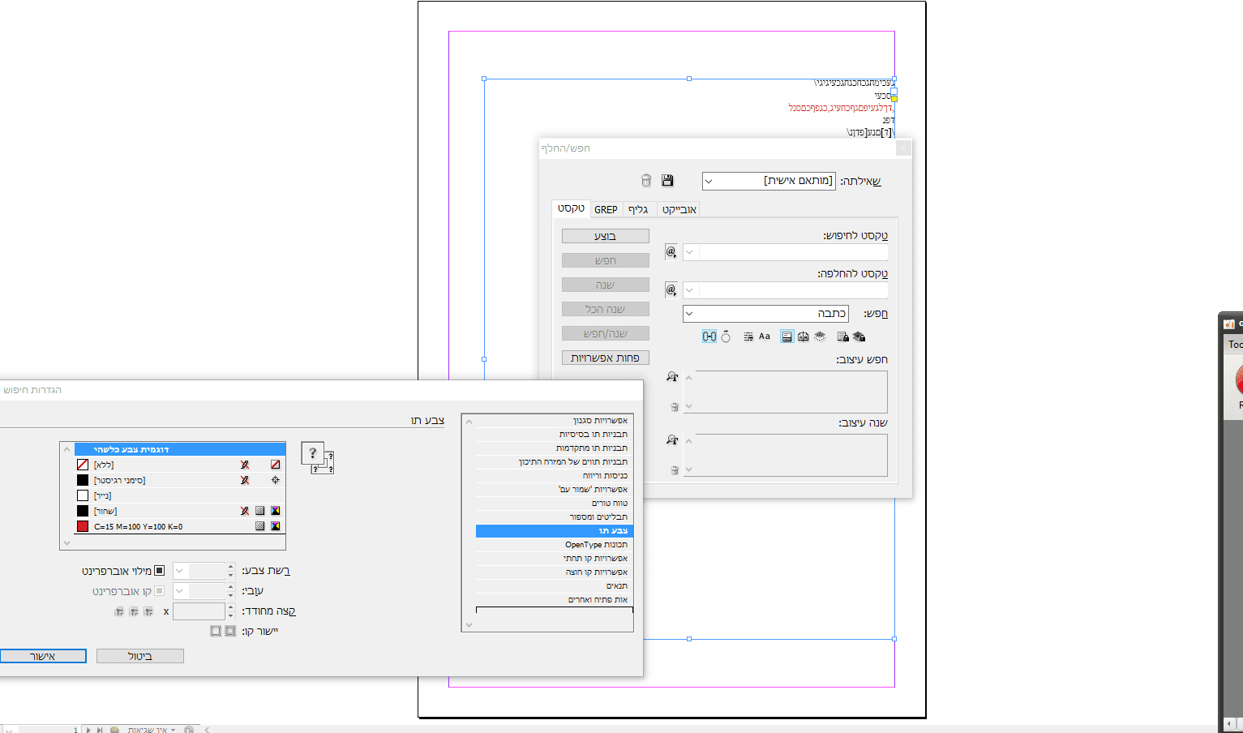The width and height of the screenshot is (1243, 733).
Task: Click the 0-0 search option icon
Action: click(x=709, y=336)
